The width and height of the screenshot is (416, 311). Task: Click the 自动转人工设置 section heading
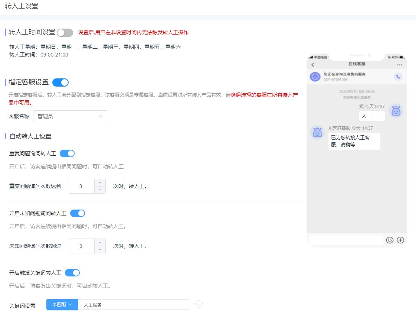pos(30,136)
